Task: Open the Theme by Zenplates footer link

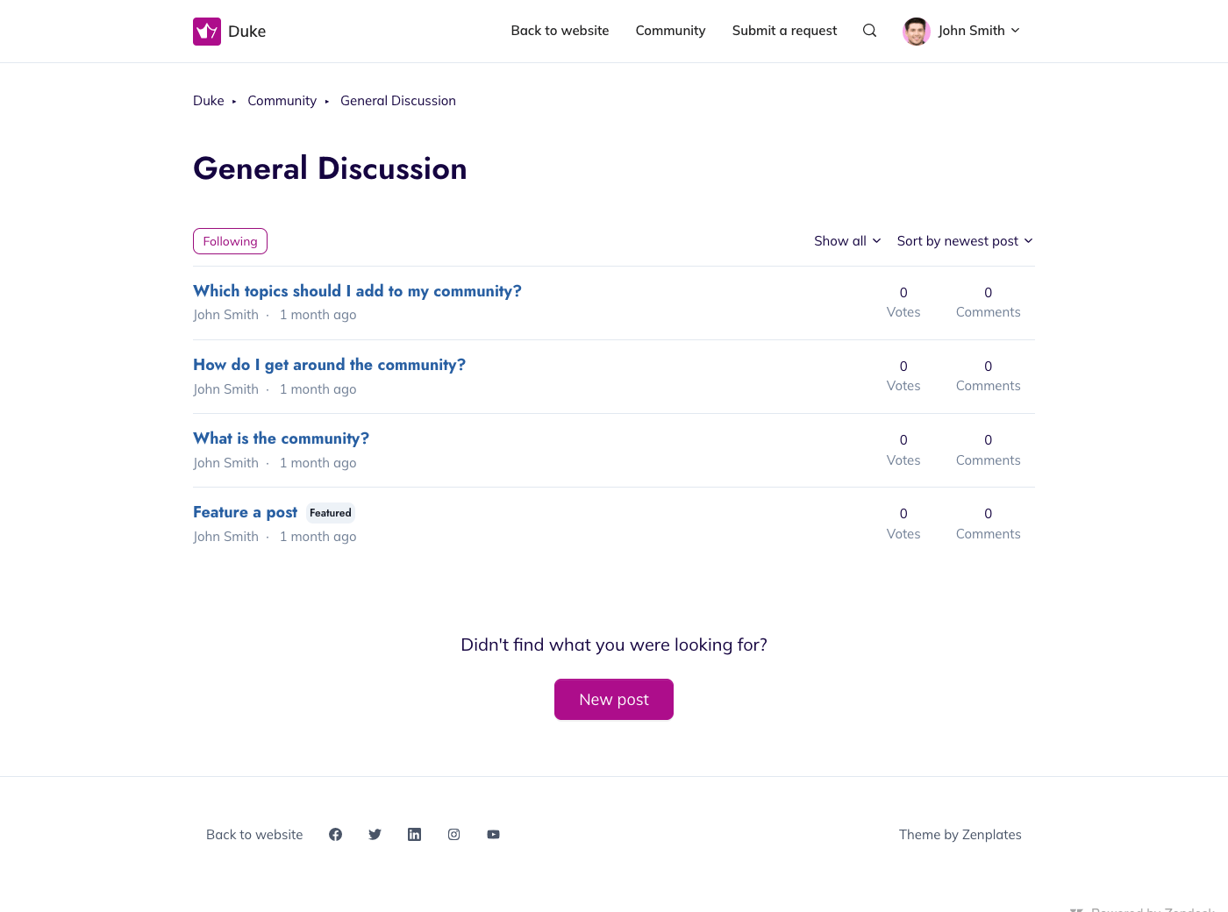Action: click(x=960, y=835)
